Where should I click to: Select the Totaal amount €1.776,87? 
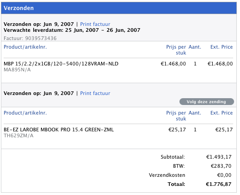pyautogui.click(x=219, y=184)
